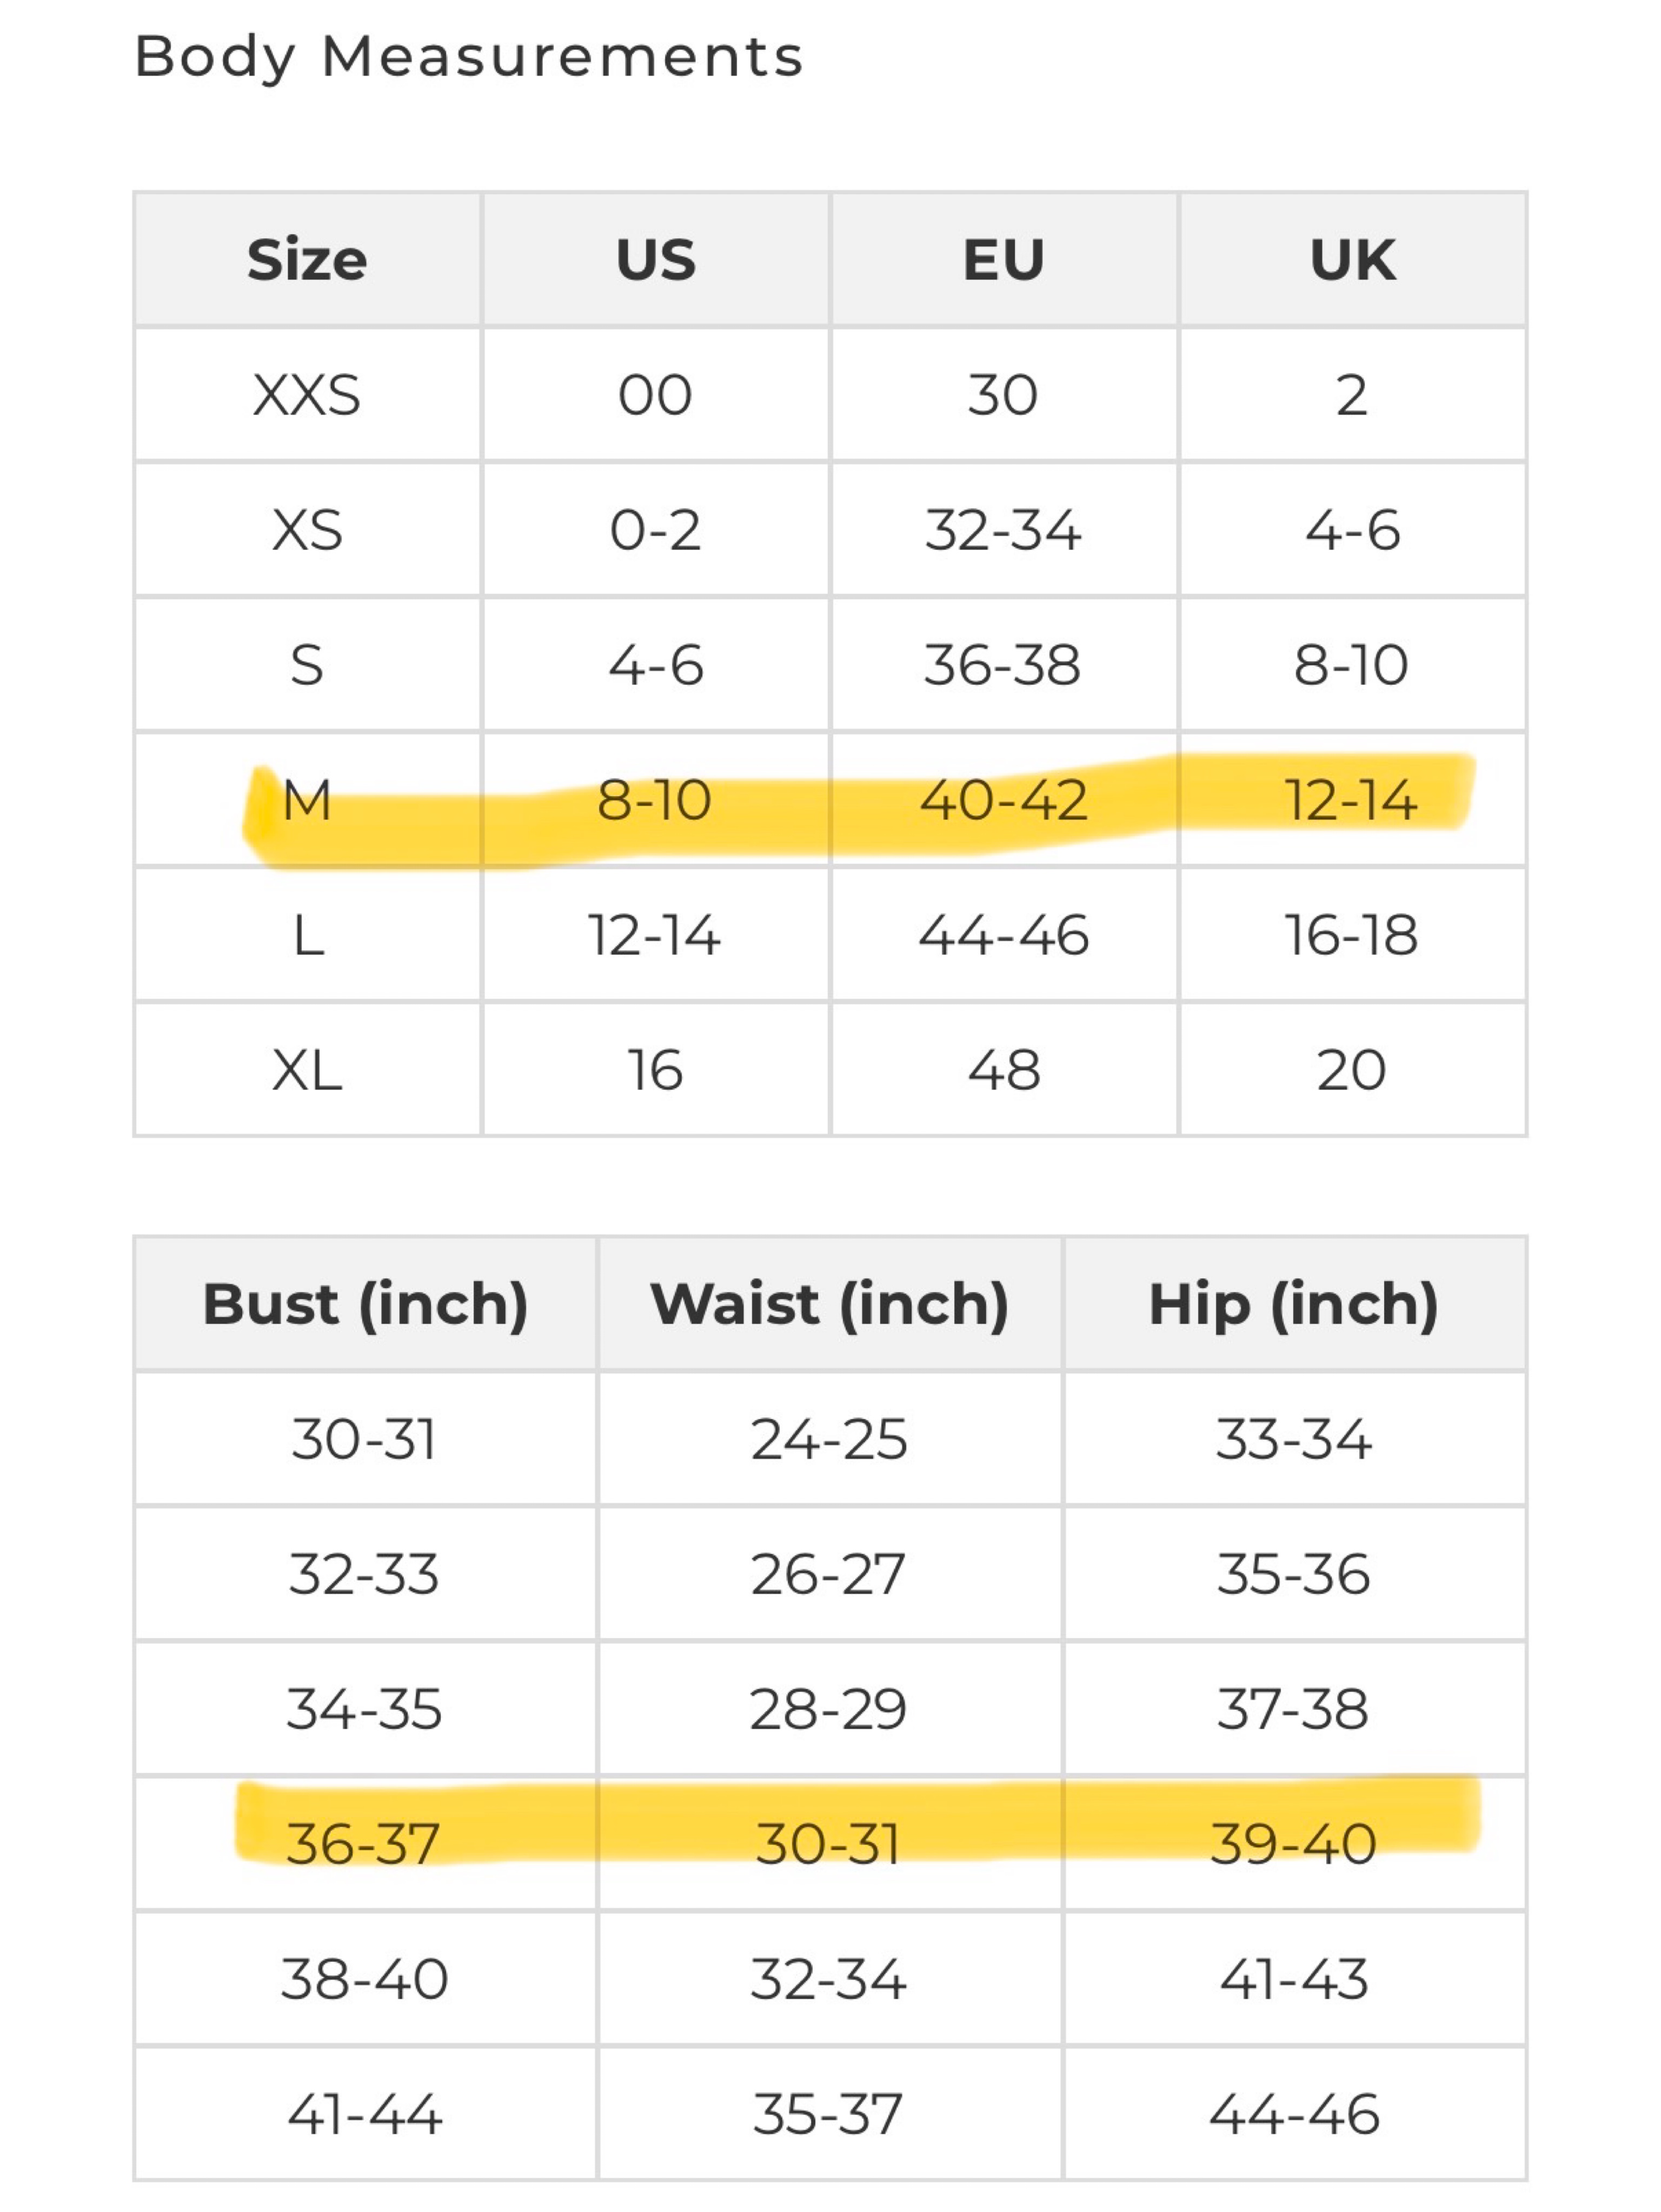1661x2212 pixels.
Task: Click the bust 41-44 cell
Action: point(365,2114)
